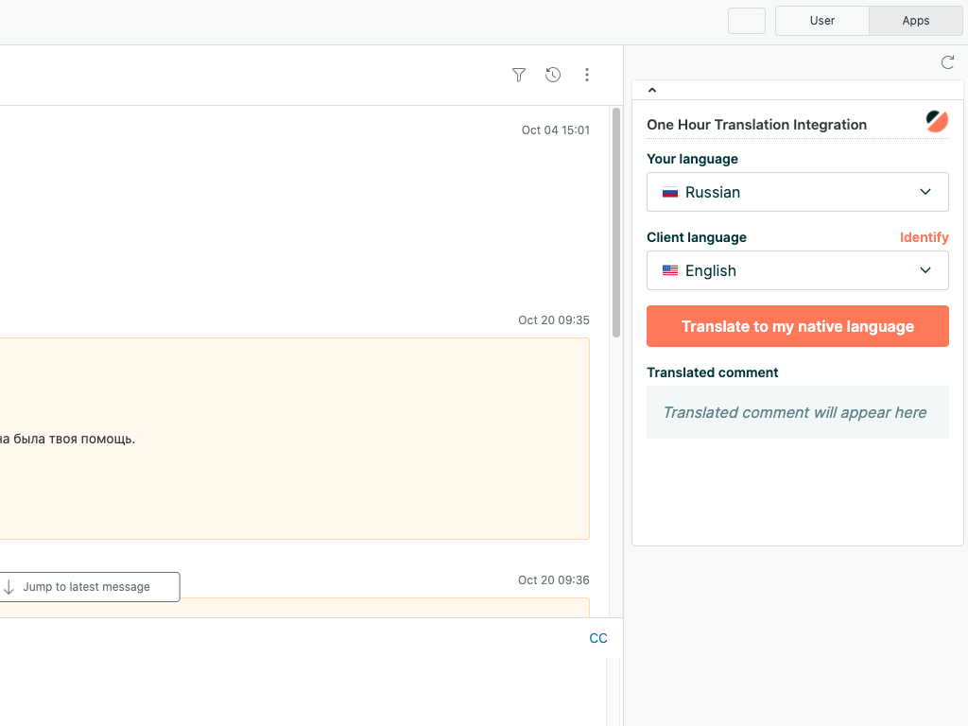Click the CC link
968x726 pixels.
pyautogui.click(x=598, y=638)
